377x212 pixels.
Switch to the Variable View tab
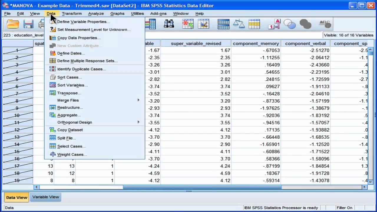[x=46, y=197]
